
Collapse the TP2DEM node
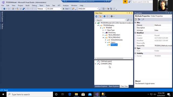point(101,28)
